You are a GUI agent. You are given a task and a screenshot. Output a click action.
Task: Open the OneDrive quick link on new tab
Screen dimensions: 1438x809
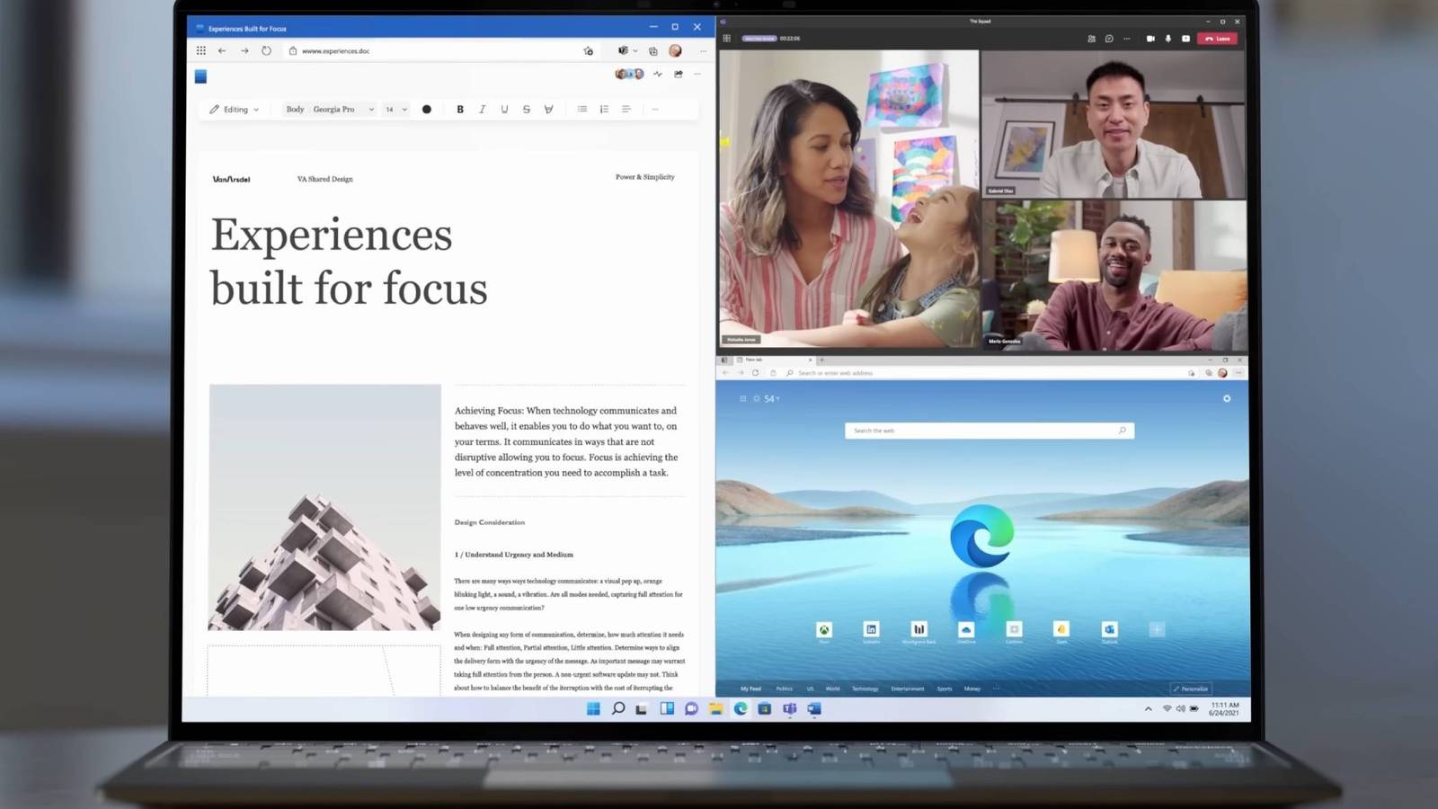pyautogui.click(x=966, y=629)
